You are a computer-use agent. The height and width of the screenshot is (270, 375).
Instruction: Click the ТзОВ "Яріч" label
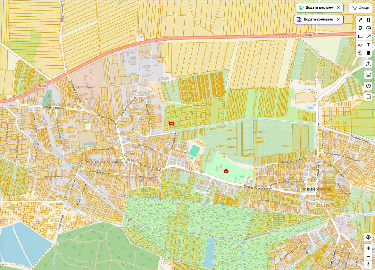pos(87,87)
